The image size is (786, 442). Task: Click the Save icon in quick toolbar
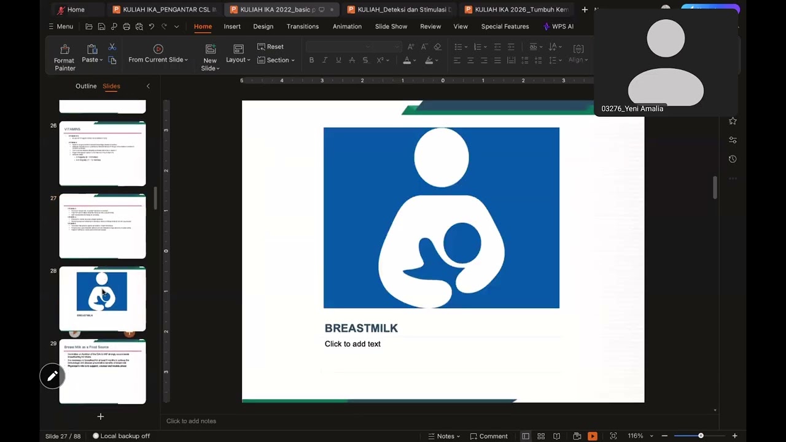point(101,26)
